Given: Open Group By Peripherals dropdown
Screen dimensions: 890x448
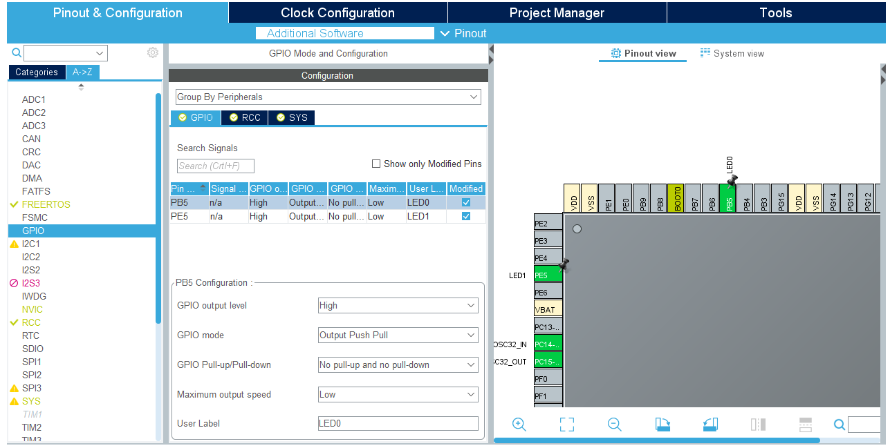Looking at the screenshot, I should [x=328, y=97].
